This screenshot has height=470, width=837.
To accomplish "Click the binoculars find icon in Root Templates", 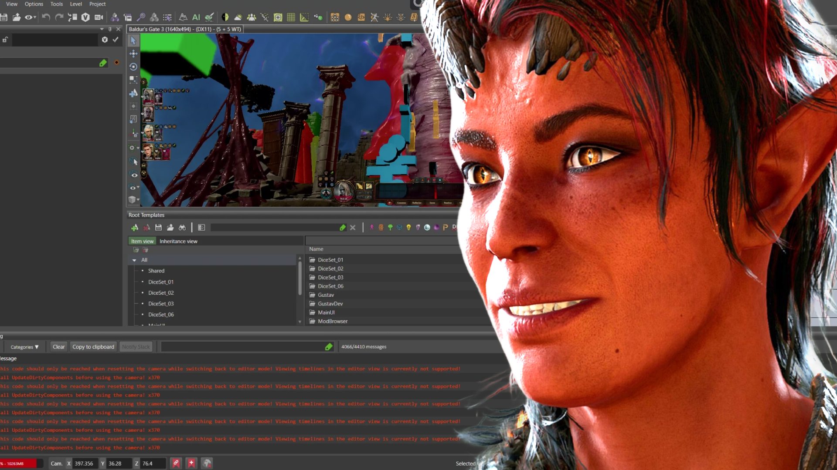I will click(182, 228).
